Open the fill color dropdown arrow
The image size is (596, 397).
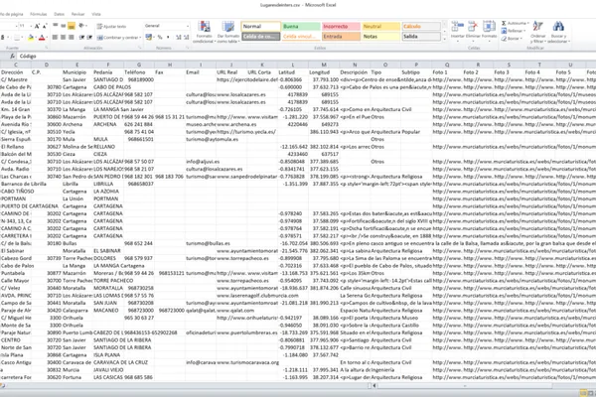[36, 38]
